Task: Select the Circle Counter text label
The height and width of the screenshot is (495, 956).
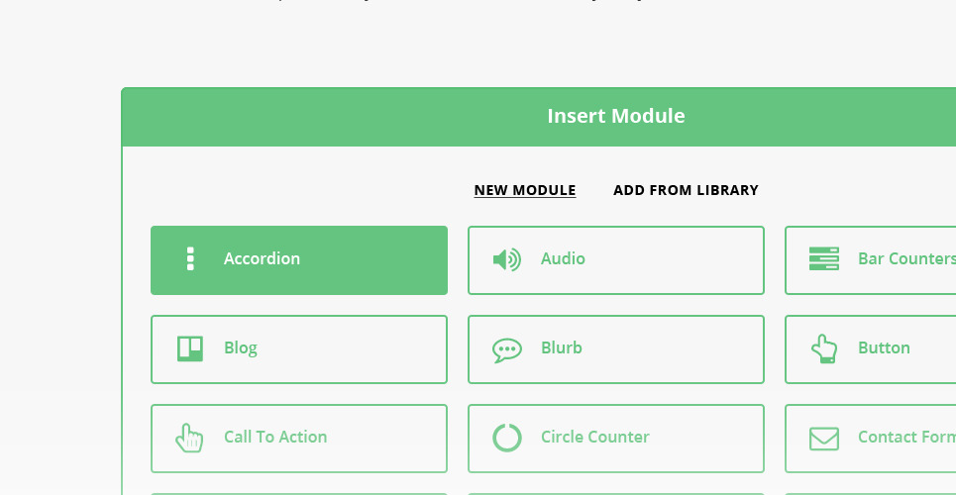Action: 595,438
